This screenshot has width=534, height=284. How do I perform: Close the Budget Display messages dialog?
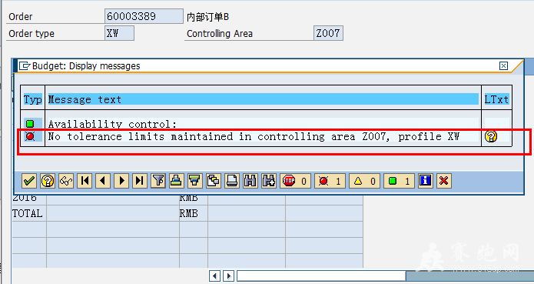click(503, 65)
